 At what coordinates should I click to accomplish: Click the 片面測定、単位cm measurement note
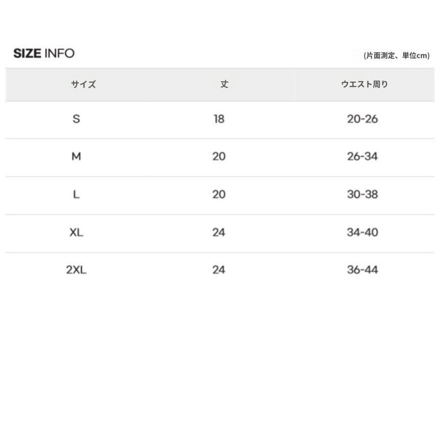(396, 56)
